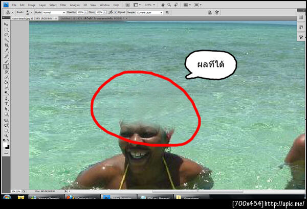Select the Brush tool in toolbox
This screenshot has width=307, height=209.
[x=6, y=62]
